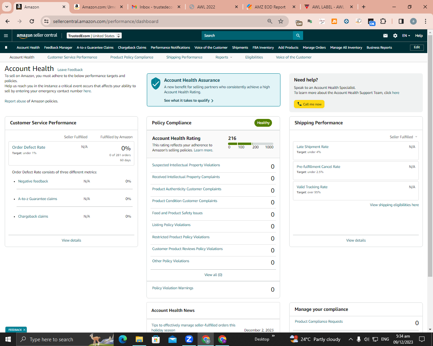Image resolution: width=433 pixels, height=346 pixels.
Task: Expand the Desktop toolbar chevron on taskbar
Action: [273, 336]
